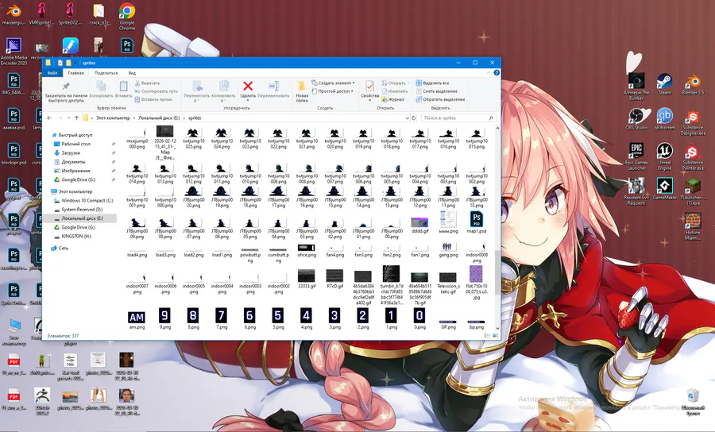715x432 pixels.
Task: Open the Delete options dropdown arrow
Action: point(248,101)
